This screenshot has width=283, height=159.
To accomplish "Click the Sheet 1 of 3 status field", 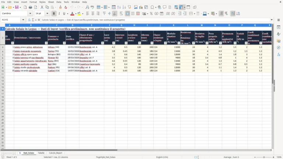I will click(x=11, y=157).
